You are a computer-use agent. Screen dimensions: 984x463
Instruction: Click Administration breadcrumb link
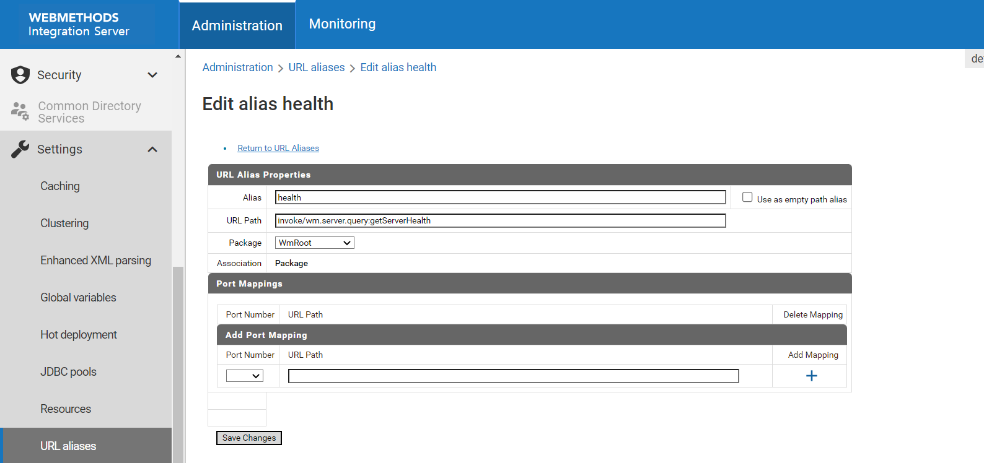[237, 67]
